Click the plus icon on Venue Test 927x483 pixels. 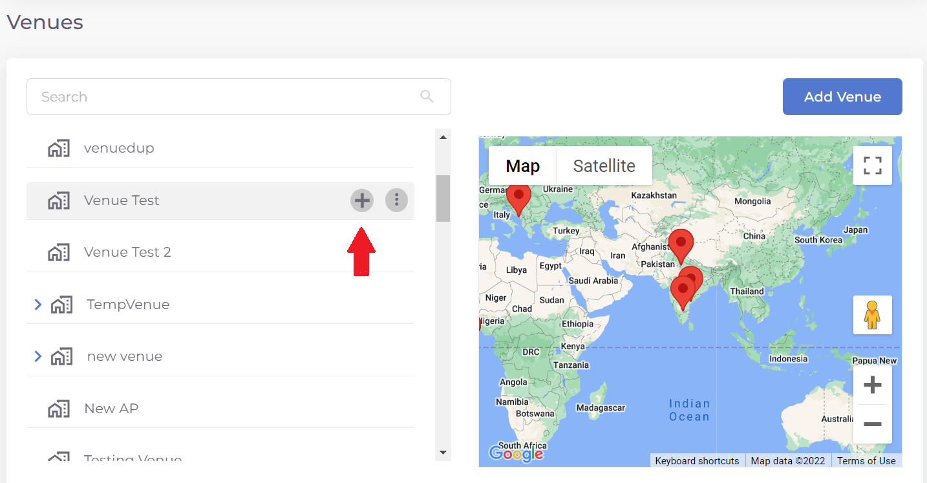[x=362, y=200]
